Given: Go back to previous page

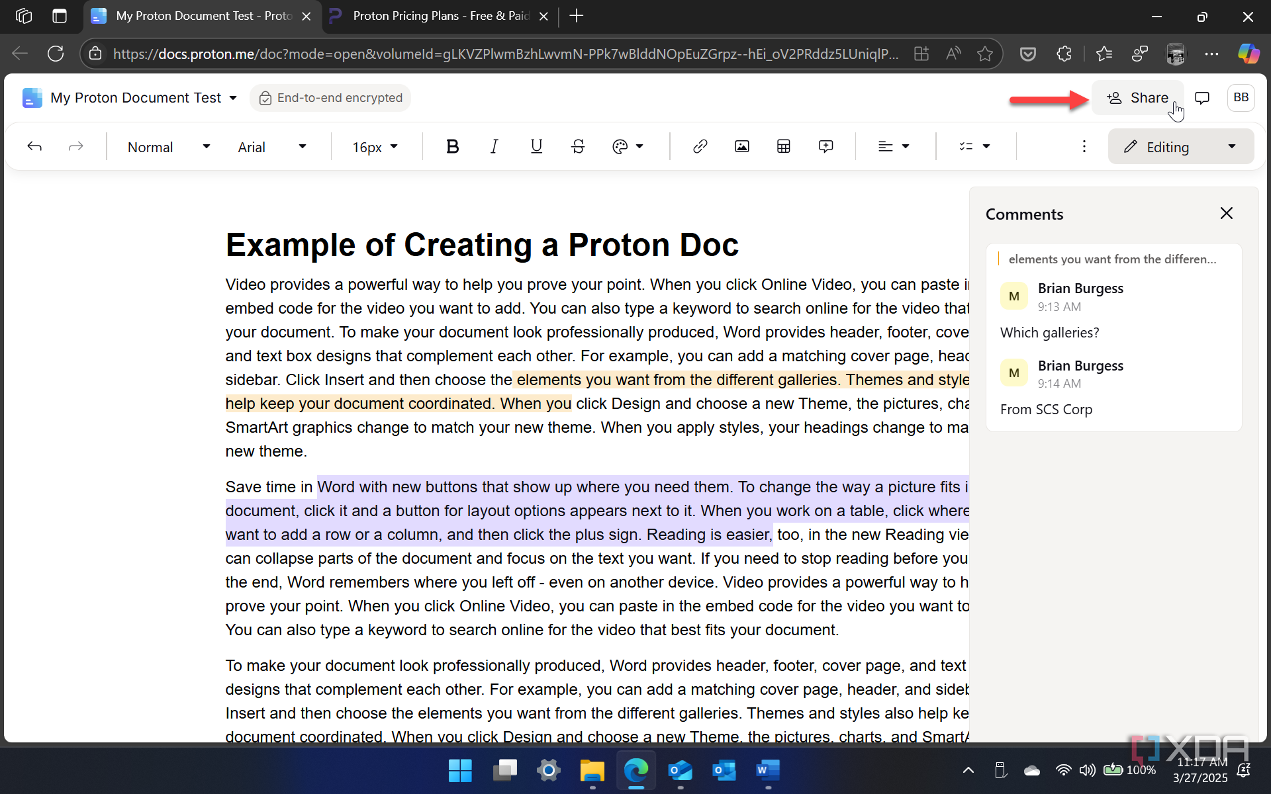Looking at the screenshot, I should [x=21, y=54].
